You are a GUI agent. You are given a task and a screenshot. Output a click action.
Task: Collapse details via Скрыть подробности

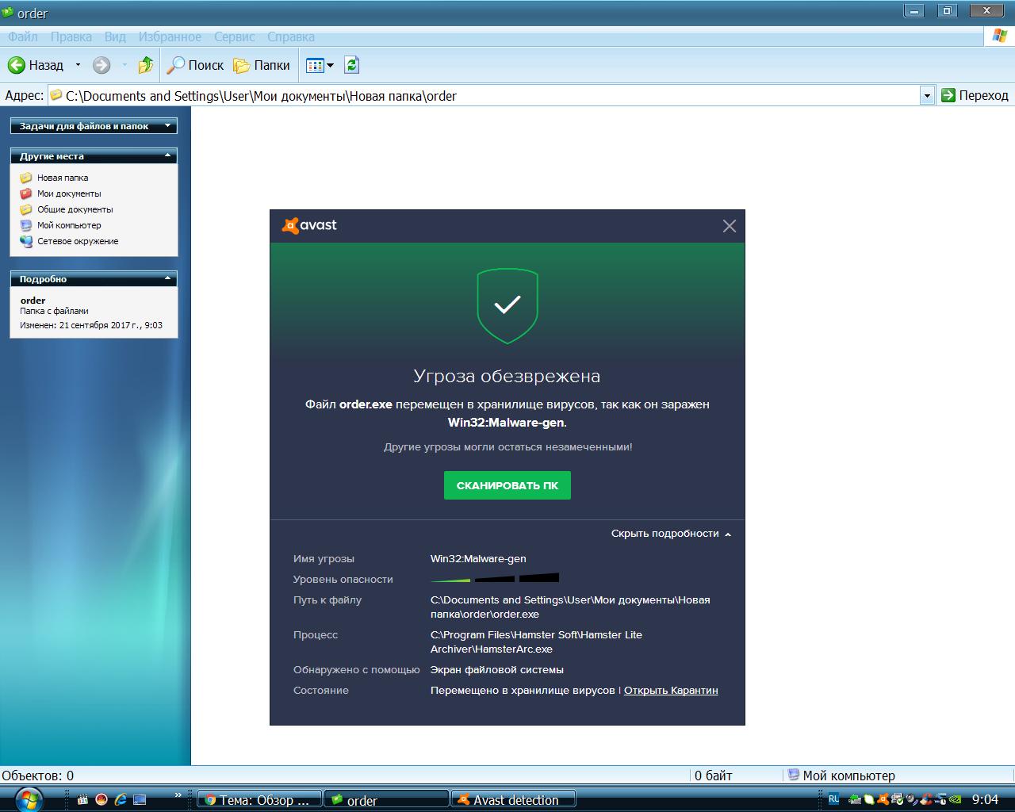pyautogui.click(x=671, y=534)
